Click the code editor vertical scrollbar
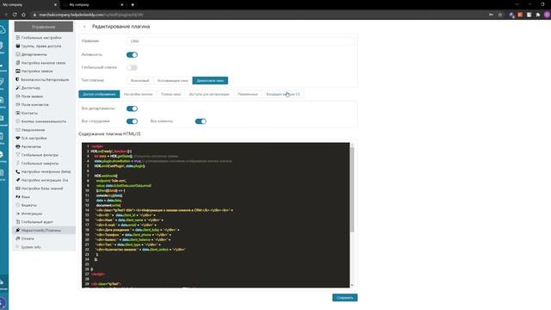The height and width of the screenshot is (310, 551). pyautogui.click(x=352, y=189)
